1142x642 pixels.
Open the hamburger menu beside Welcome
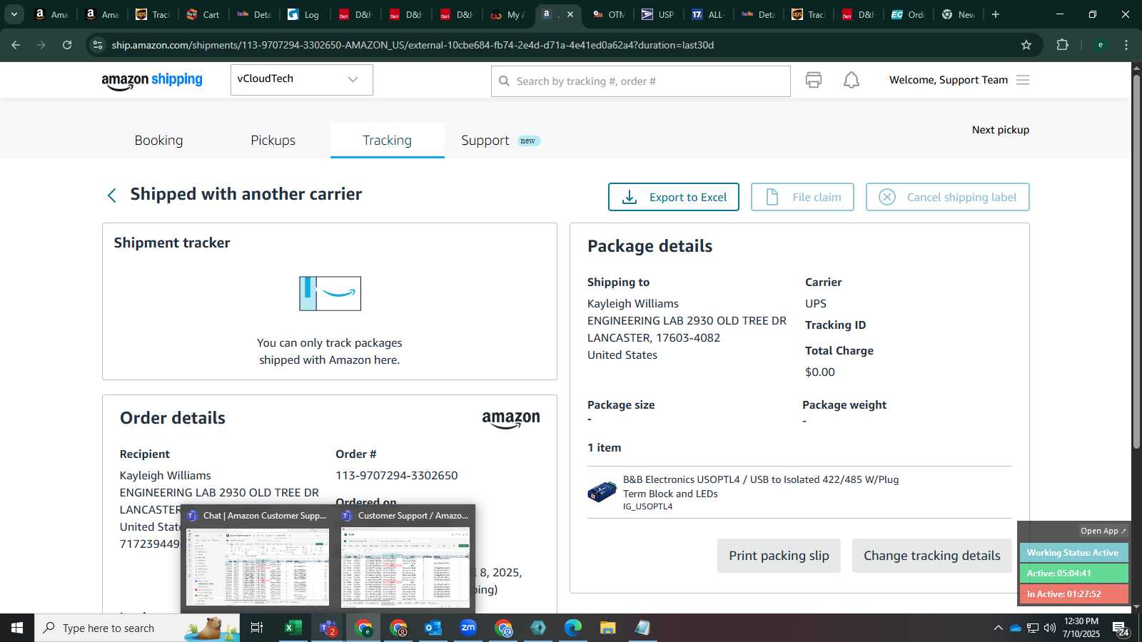click(1023, 80)
